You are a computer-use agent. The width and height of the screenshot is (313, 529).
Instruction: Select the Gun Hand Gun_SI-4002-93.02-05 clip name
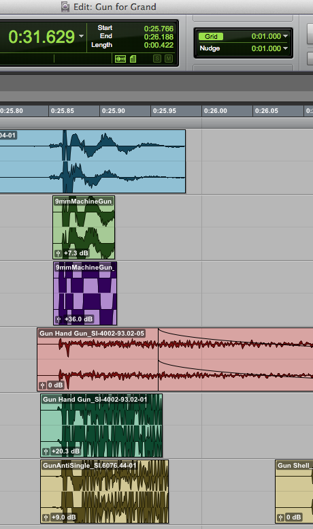click(x=92, y=334)
